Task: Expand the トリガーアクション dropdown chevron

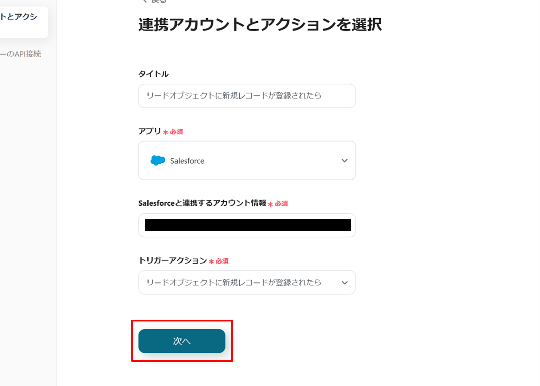Action: [x=344, y=283]
